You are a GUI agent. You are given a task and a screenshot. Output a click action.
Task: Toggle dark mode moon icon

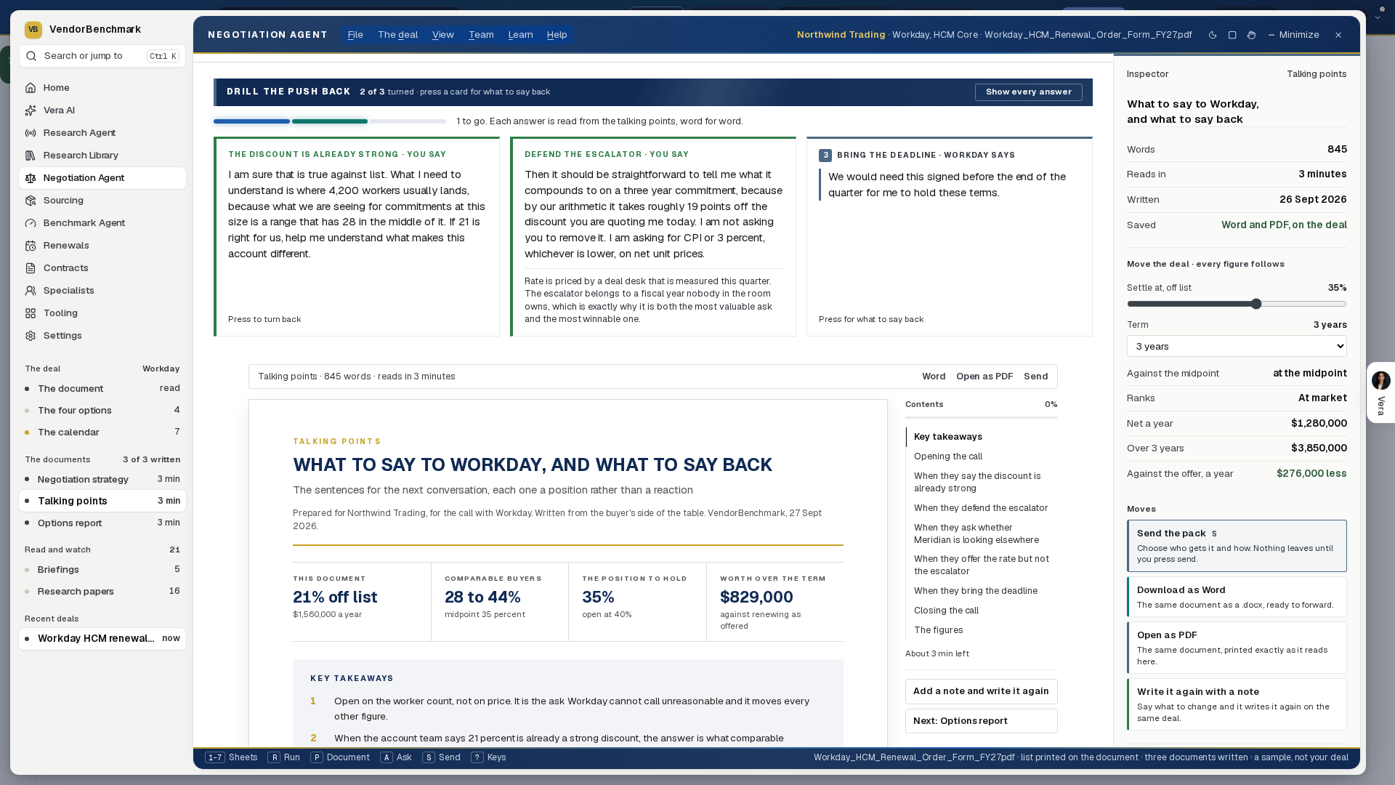(x=1213, y=35)
